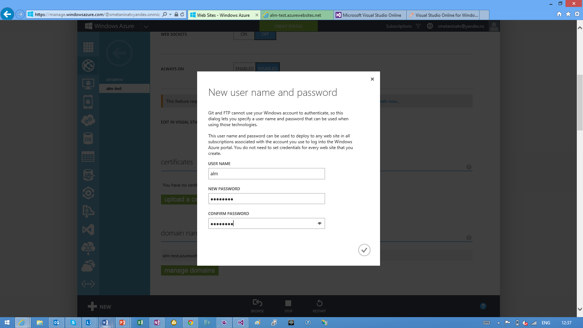Focus the New Password field
The width and height of the screenshot is (583, 328).
click(266, 199)
